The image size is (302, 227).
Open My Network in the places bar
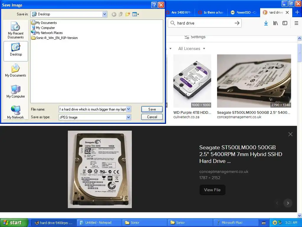point(16,112)
